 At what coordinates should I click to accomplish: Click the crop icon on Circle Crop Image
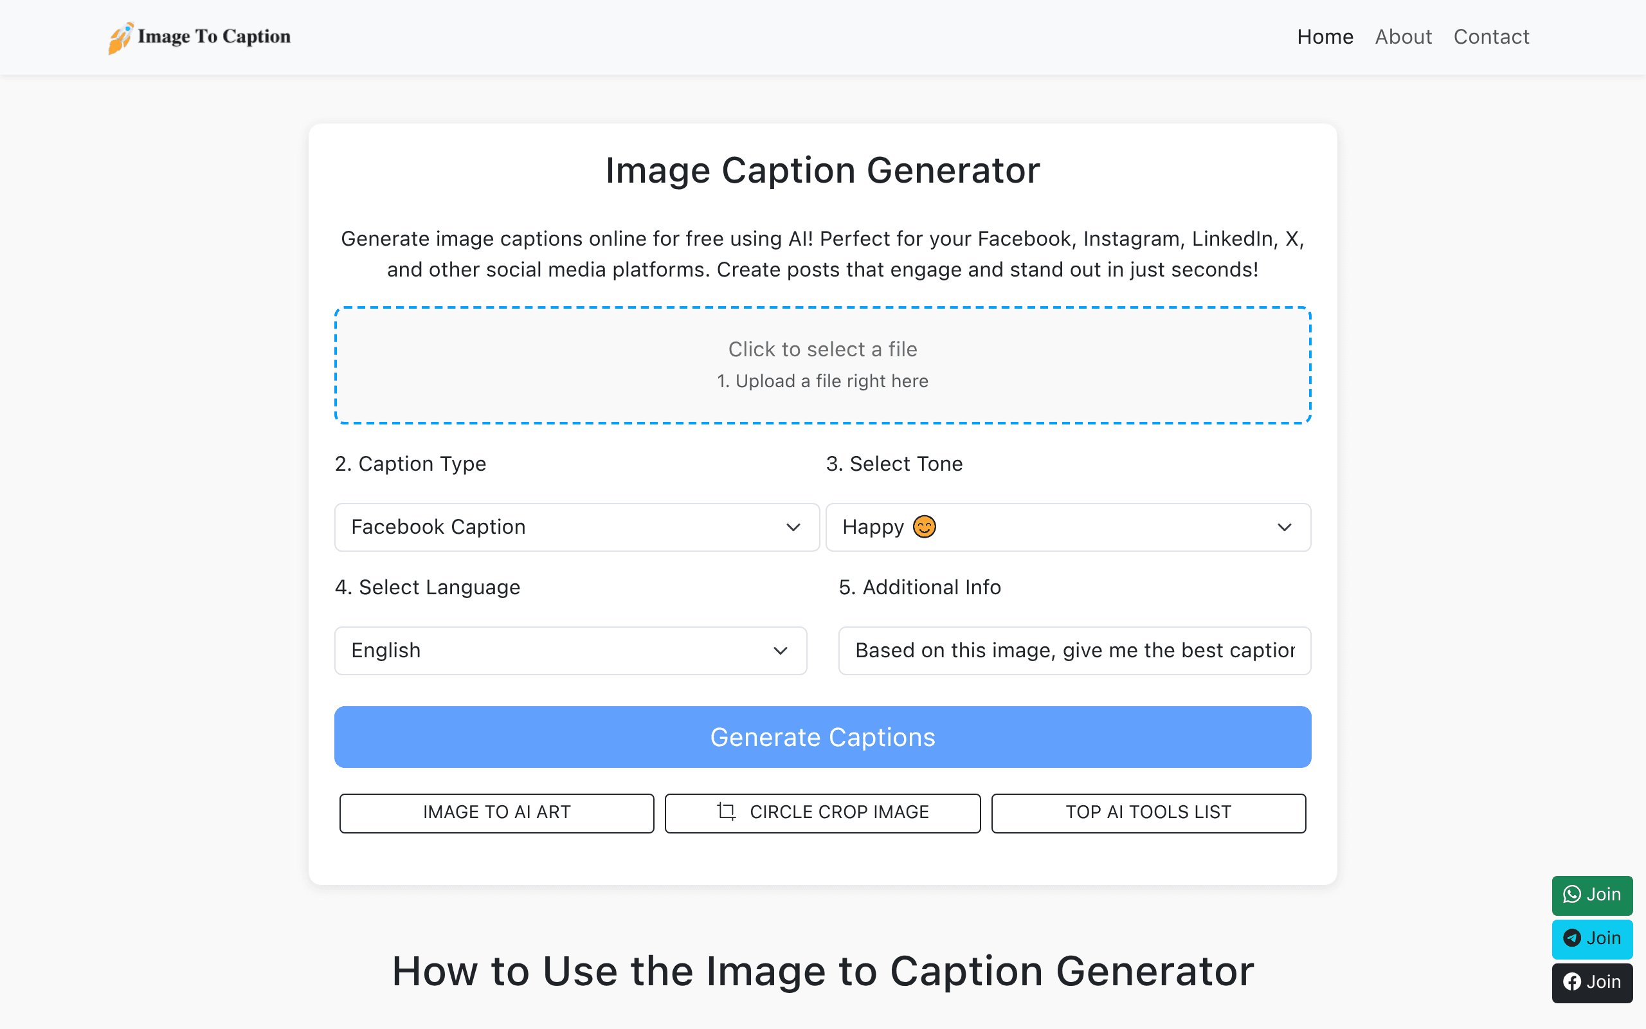727,812
